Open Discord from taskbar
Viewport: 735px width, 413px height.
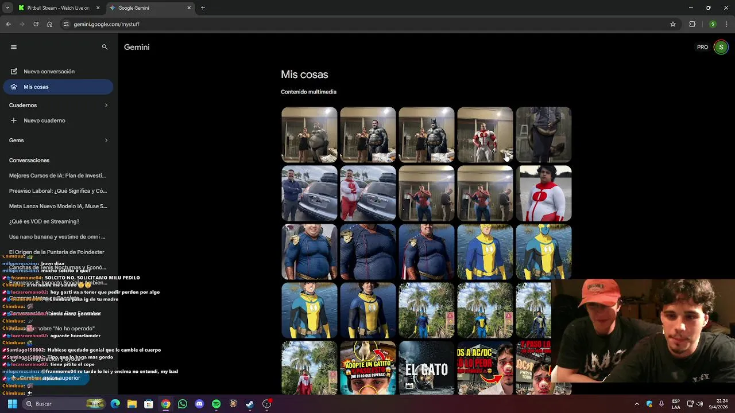[x=199, y=404]
